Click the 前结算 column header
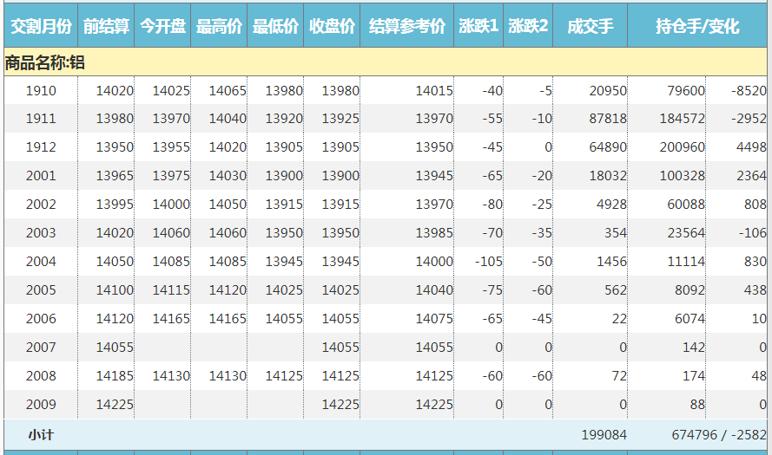The height and width of the screenshot is (455, 772). [x=106, y=27]
